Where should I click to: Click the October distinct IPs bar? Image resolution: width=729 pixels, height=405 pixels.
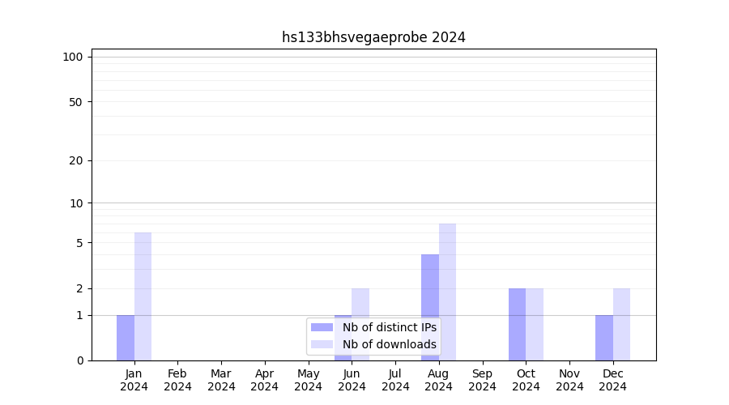tap(517, 324)
